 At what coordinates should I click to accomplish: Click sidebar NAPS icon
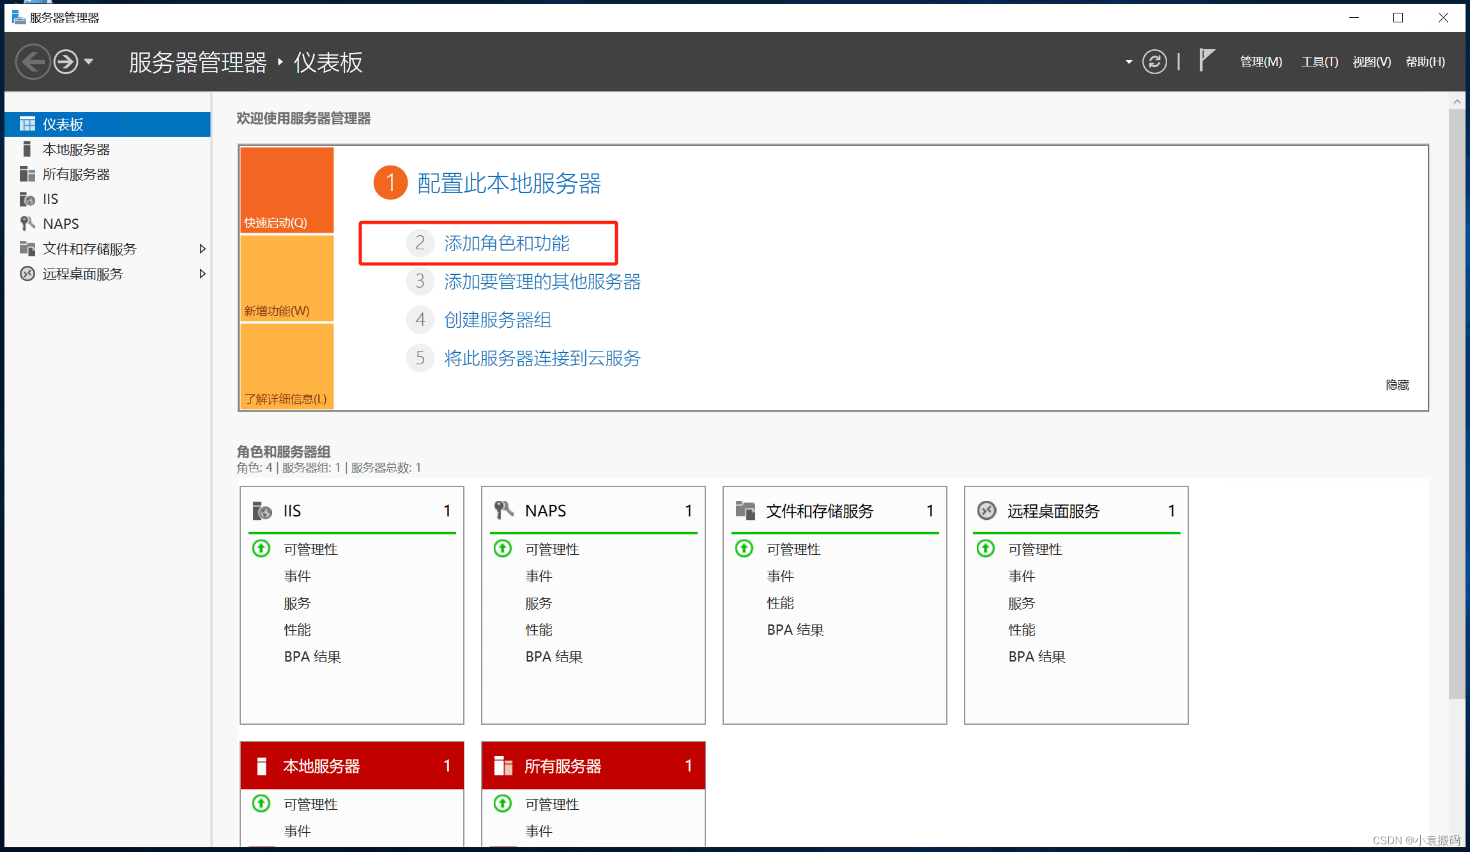coord(27,224)
